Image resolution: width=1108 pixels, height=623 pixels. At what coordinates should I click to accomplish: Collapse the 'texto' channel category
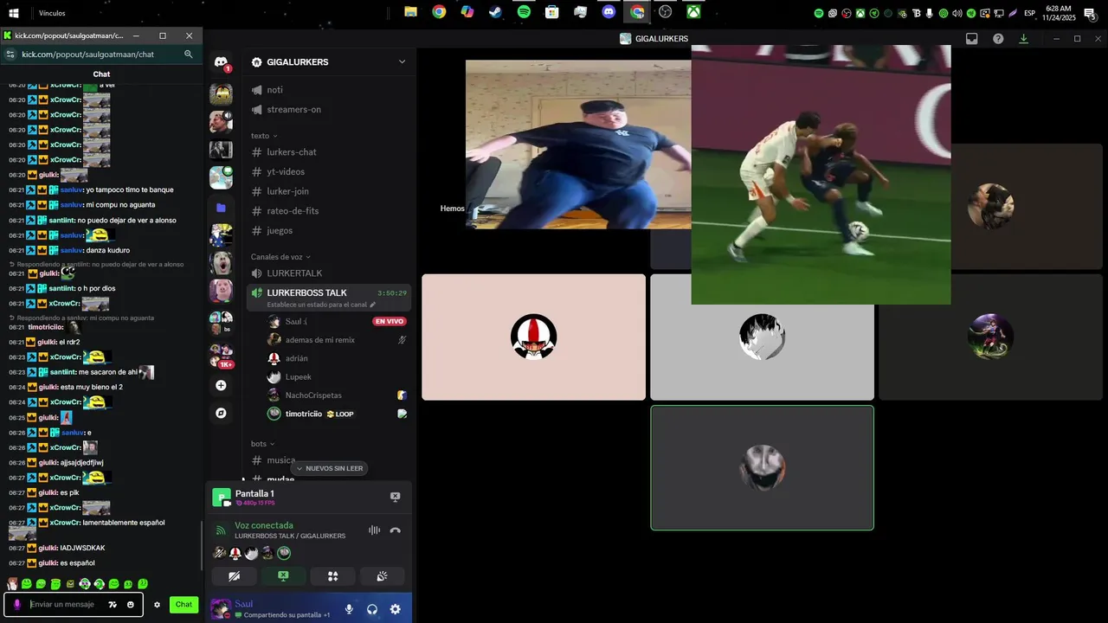tap(264, 136)
